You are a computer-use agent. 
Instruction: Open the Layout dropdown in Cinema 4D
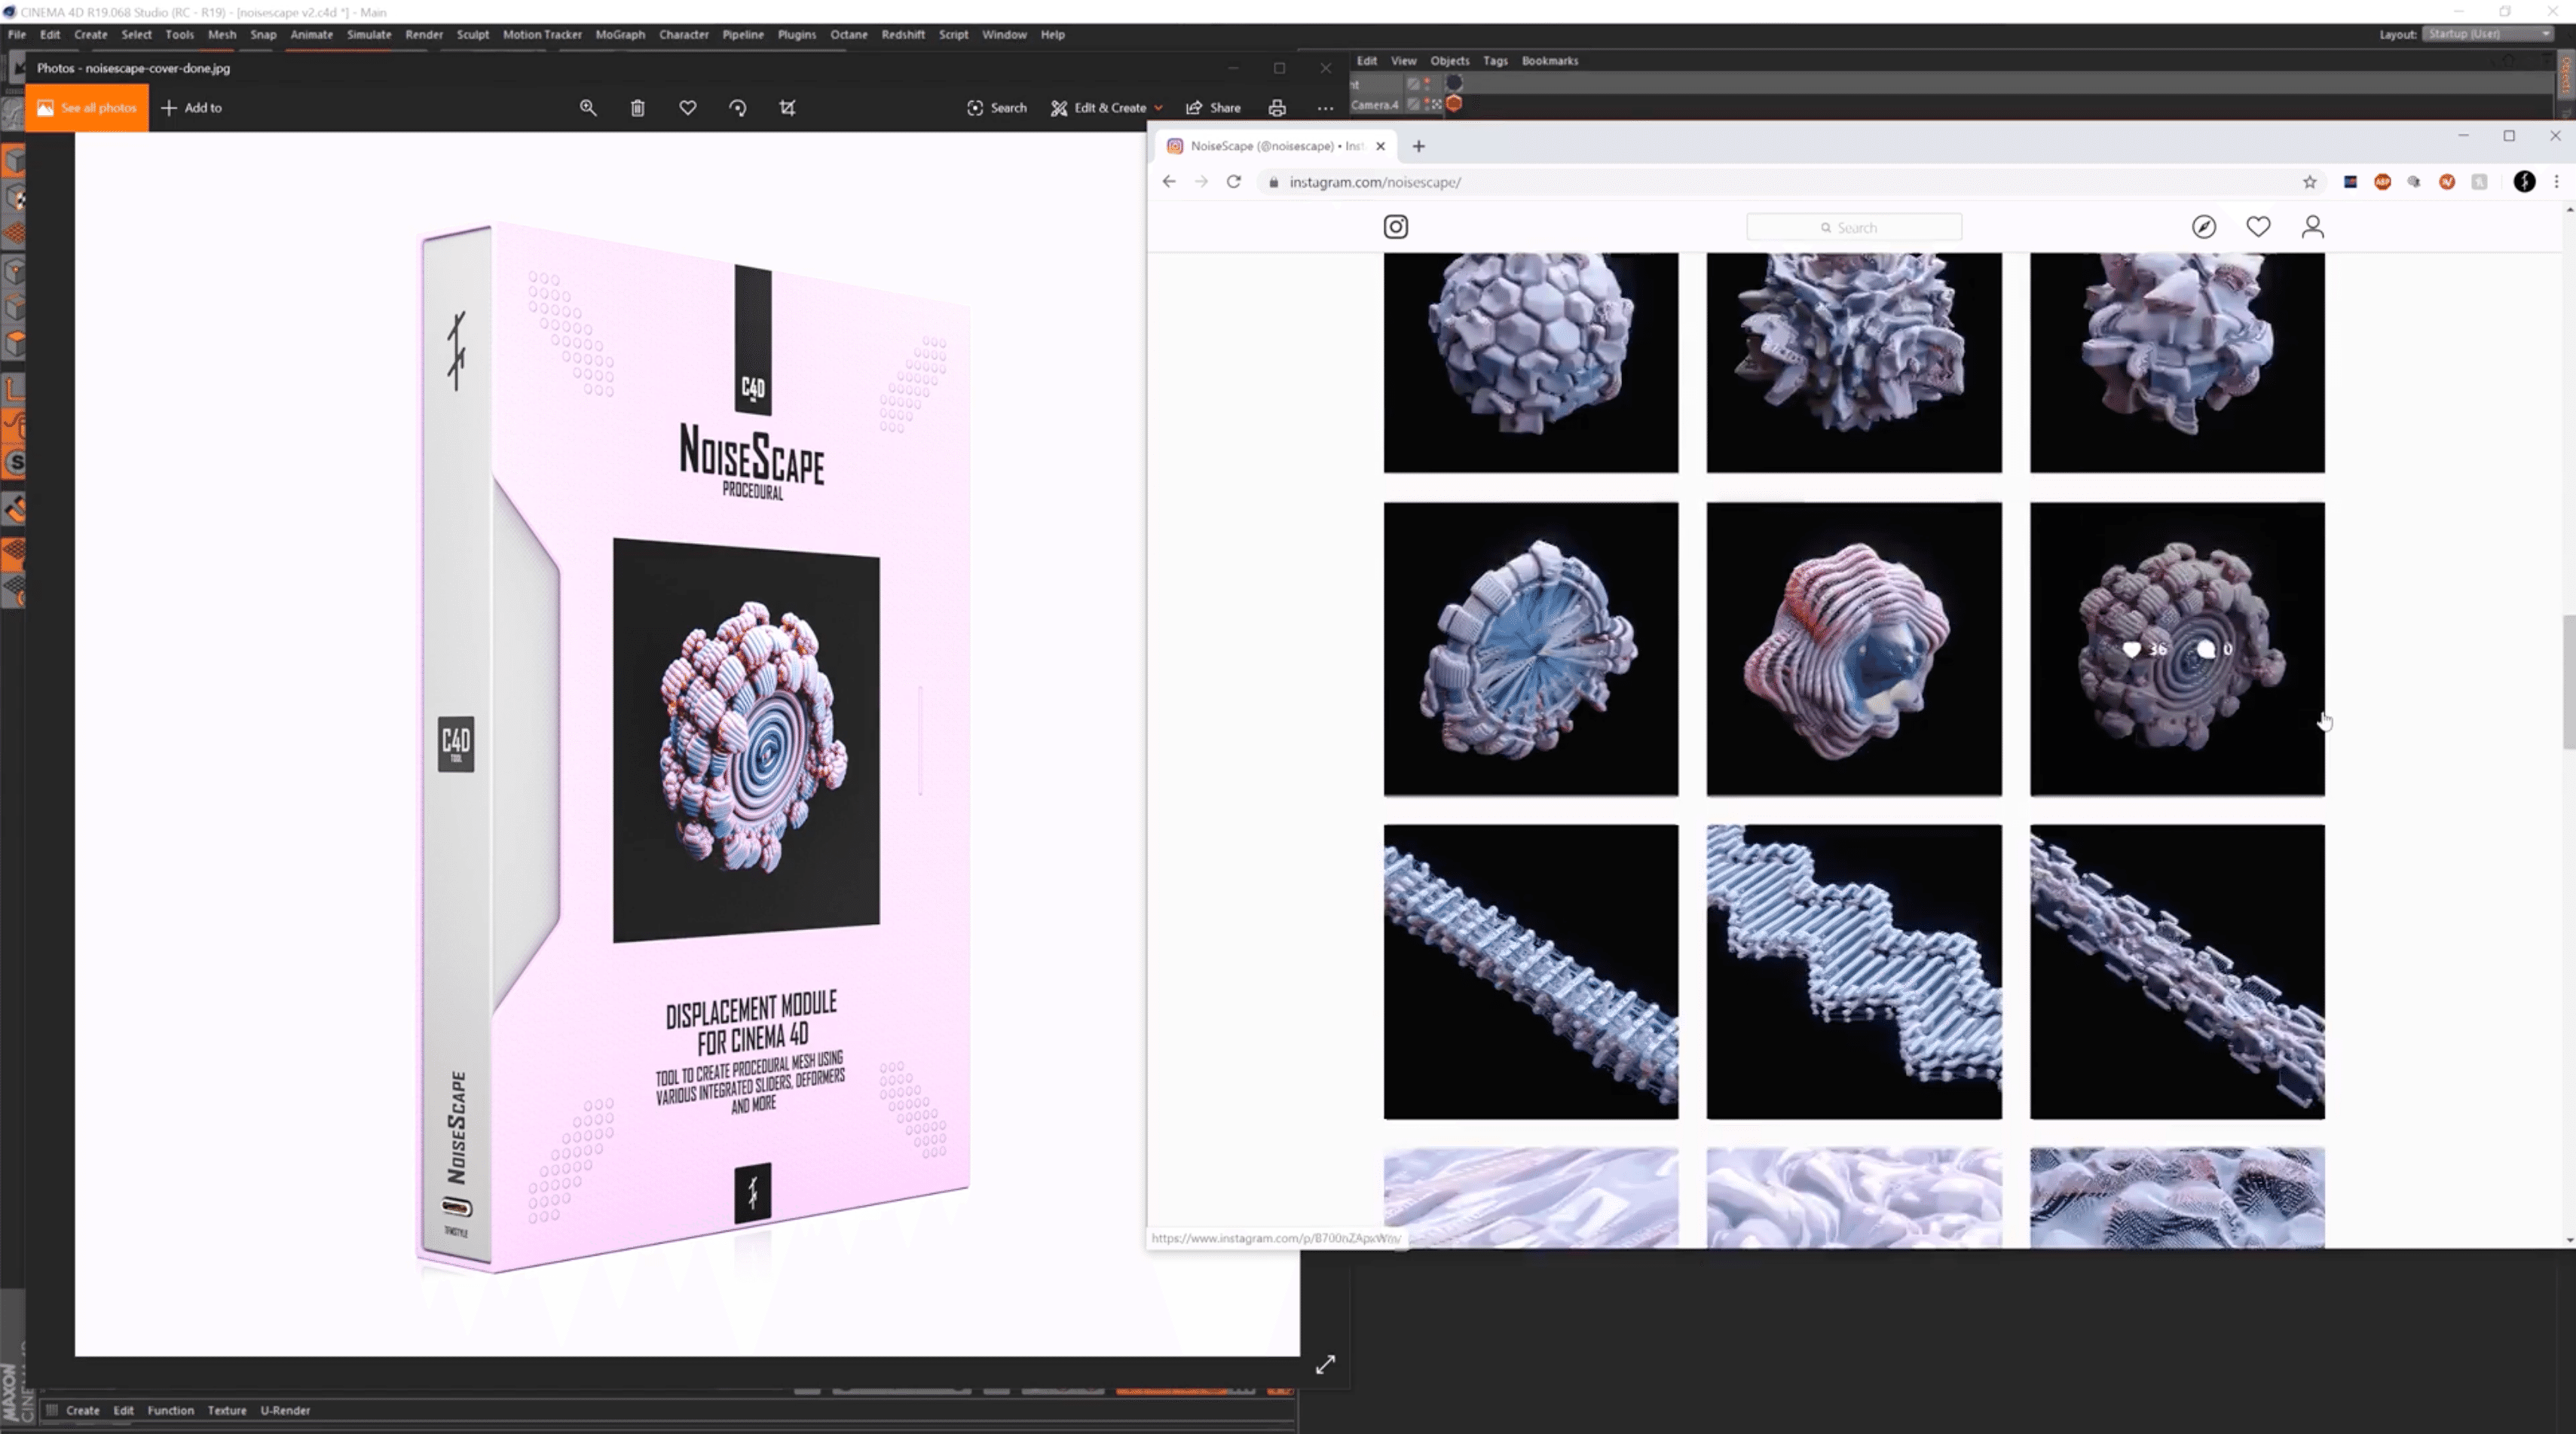point(2489,33)
